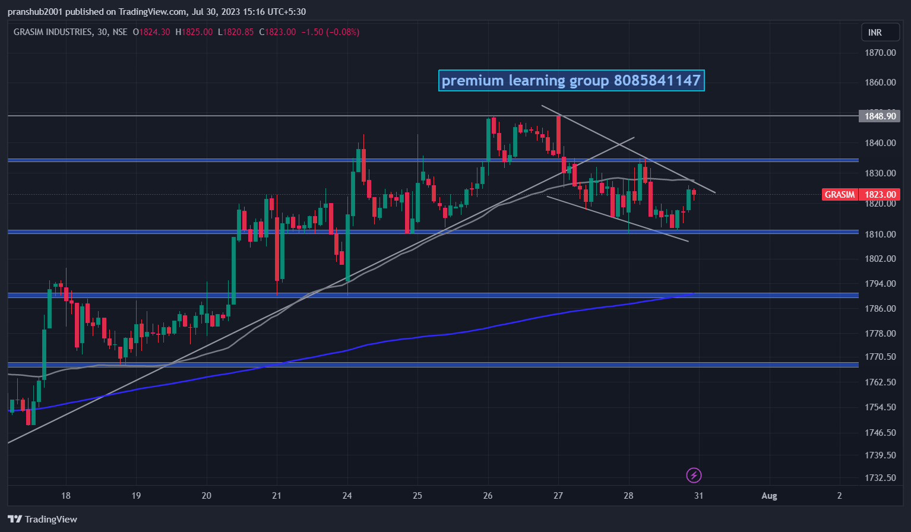Click the 1860.00 price axis label
Viewport: 911px width, 532px height.
click(880, 82)
